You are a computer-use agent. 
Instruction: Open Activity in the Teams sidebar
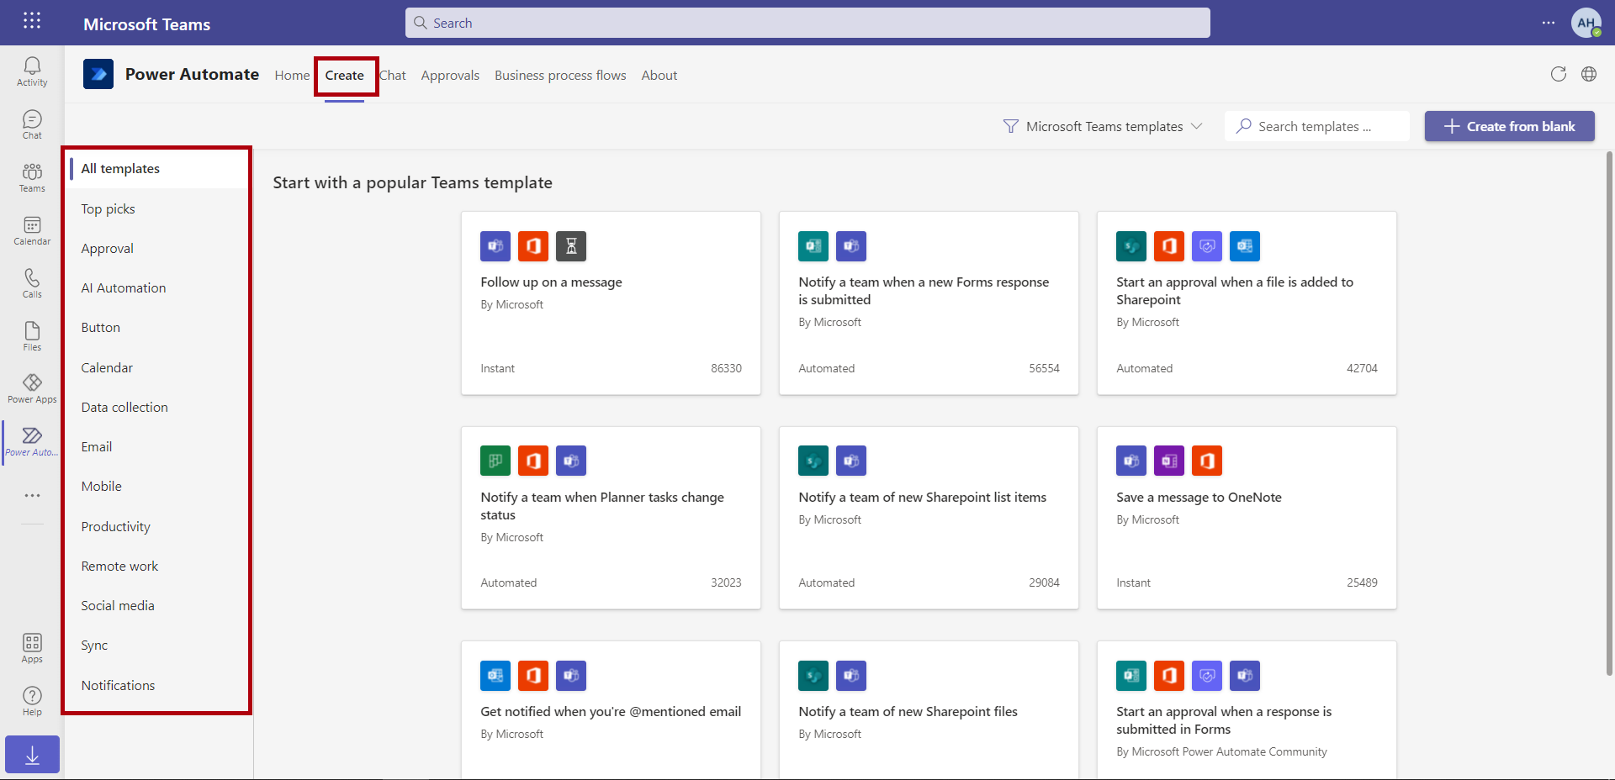point(32,71)
